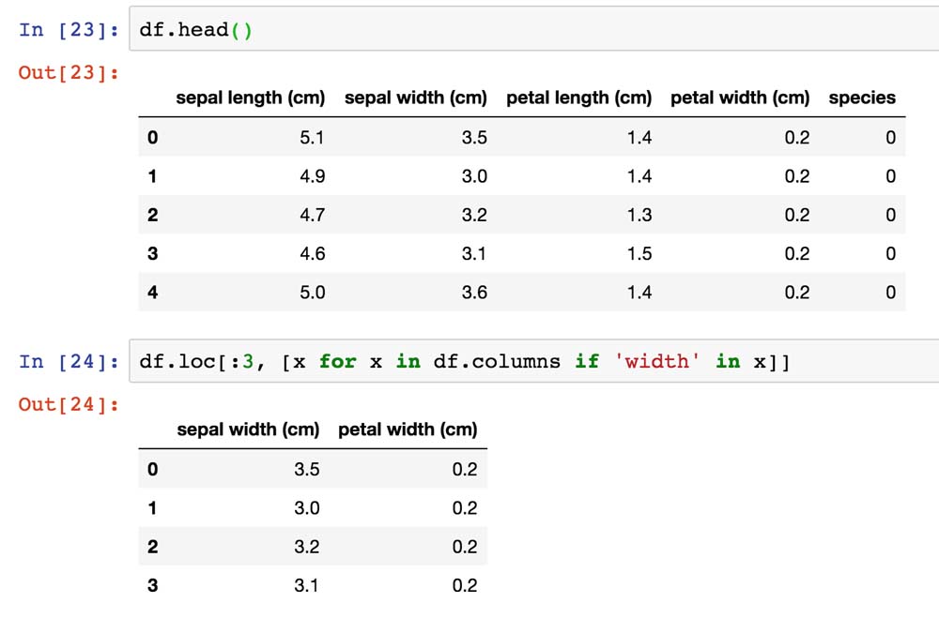Viewport: 939px width, 618px height.
Task: Click "petal width (cm)" header in Out[24] table
Action: pyautogui.click(x=408, y=430)
